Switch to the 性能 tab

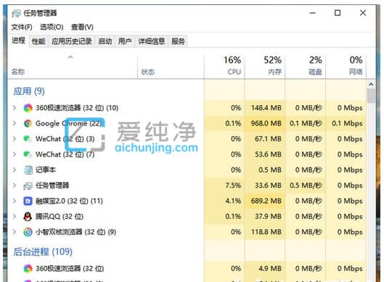(38, 41)
